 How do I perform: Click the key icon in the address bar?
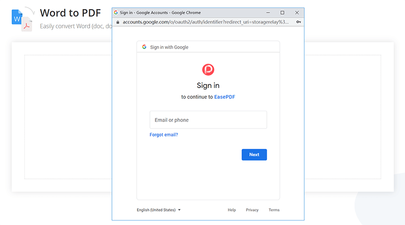[299, 22]
